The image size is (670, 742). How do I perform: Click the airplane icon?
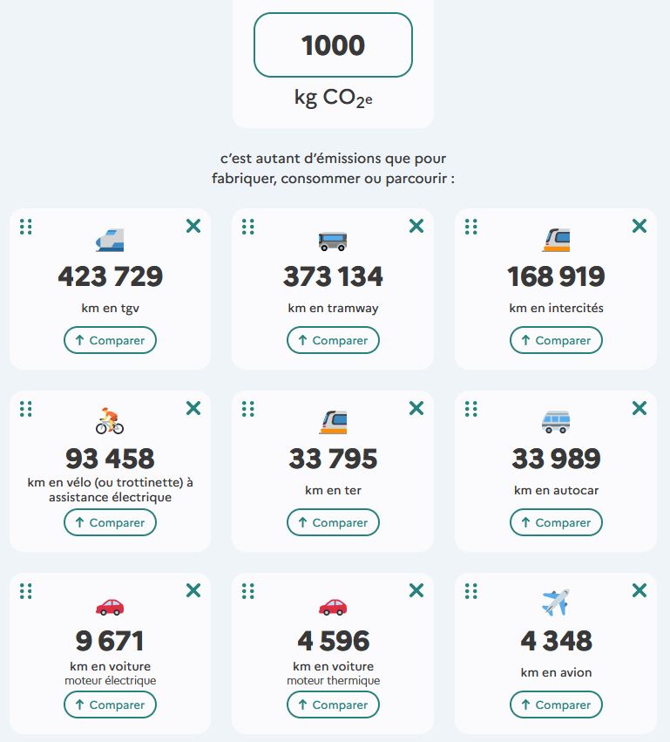pos(556,602)
